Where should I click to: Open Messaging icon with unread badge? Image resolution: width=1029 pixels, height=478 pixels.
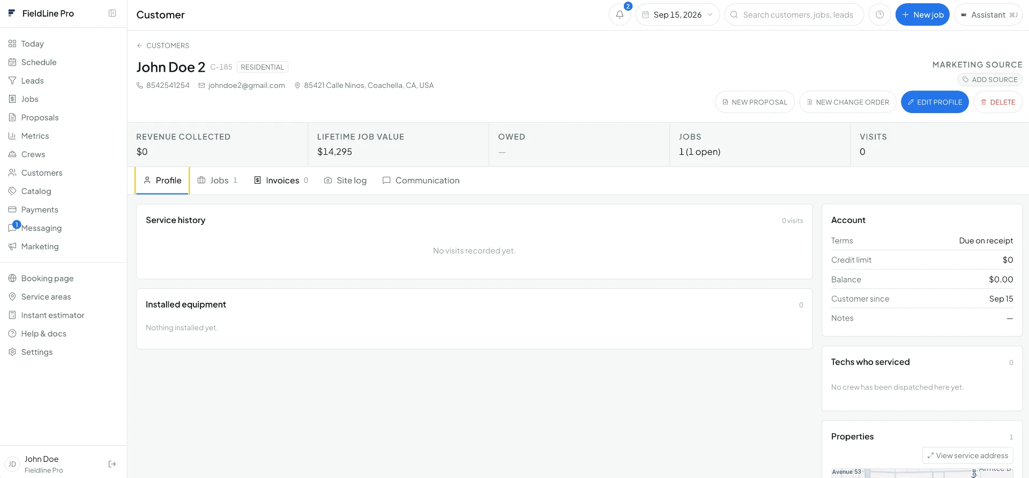tap(13, 227)
